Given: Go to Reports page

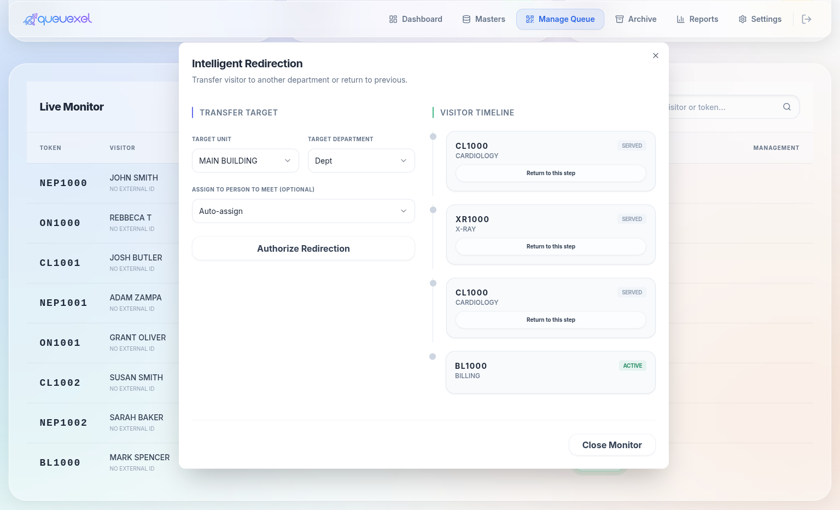Looking at the screenshot, I should (x=697, y=19).
